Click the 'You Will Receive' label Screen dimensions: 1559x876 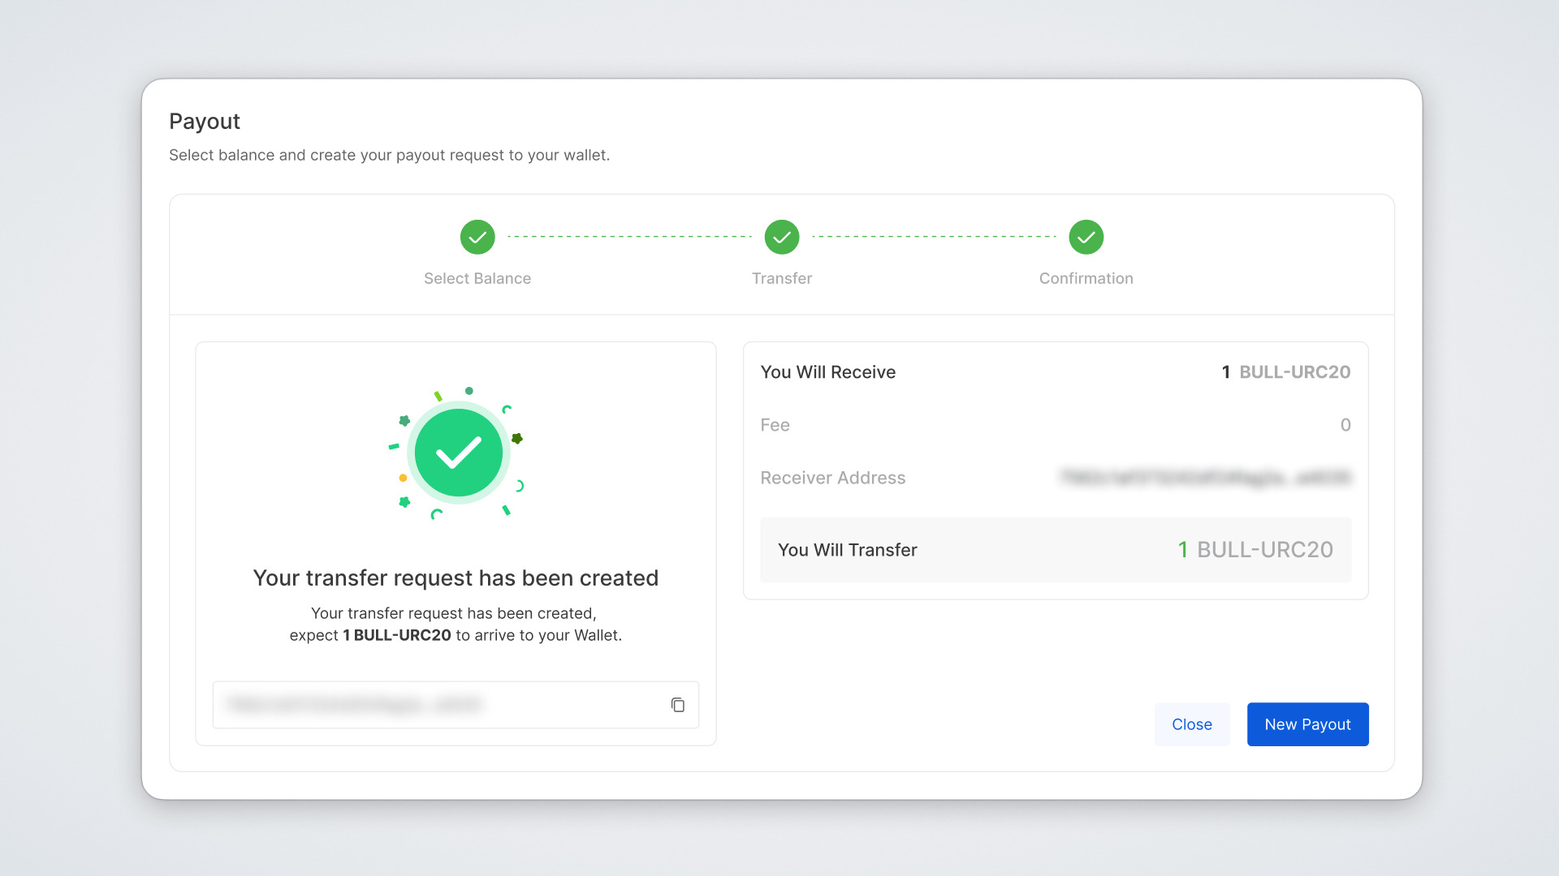(827, 372)
